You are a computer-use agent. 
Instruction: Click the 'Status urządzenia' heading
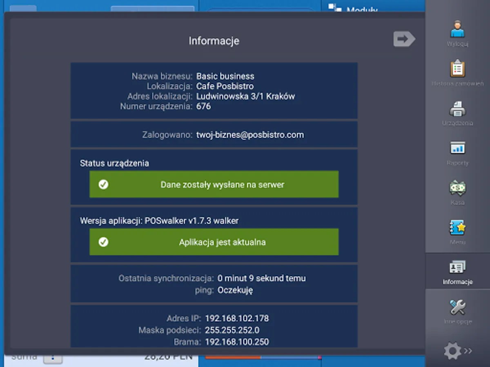114,163
